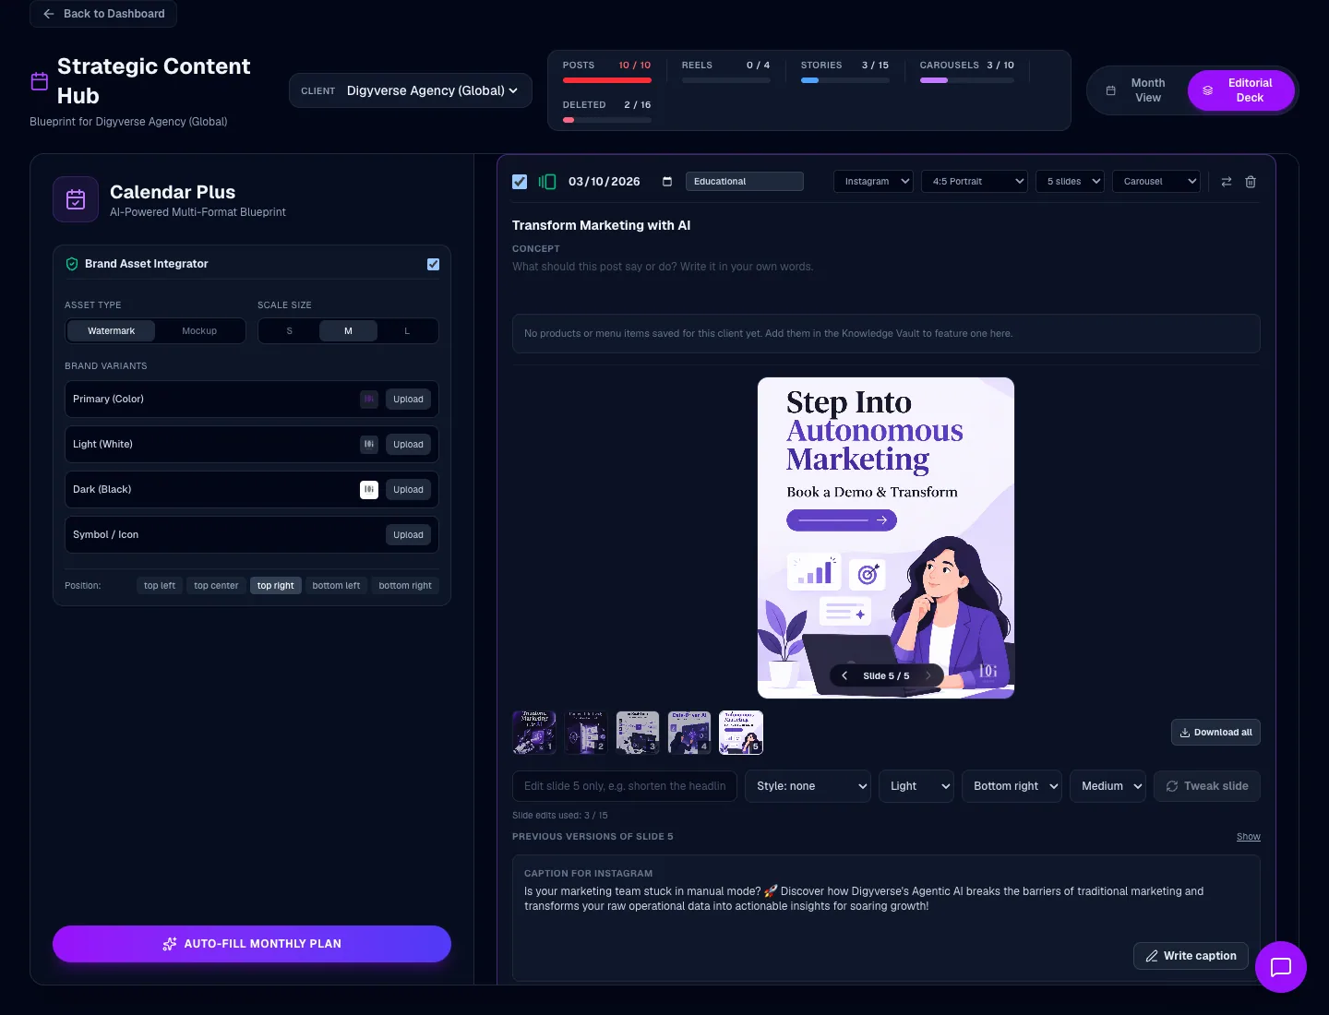The width and height of the screenshot is (1329, 1015).
Task: Click the Light (White) logo preview icon
Action: click(x=369, y=445)
